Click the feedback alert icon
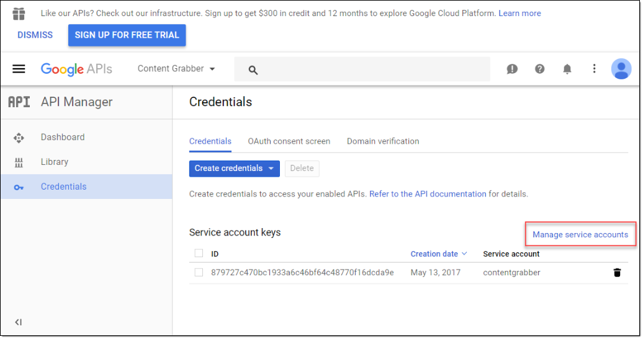The width and height of the screenshot is (643, 339). click(x=512, y=69)
